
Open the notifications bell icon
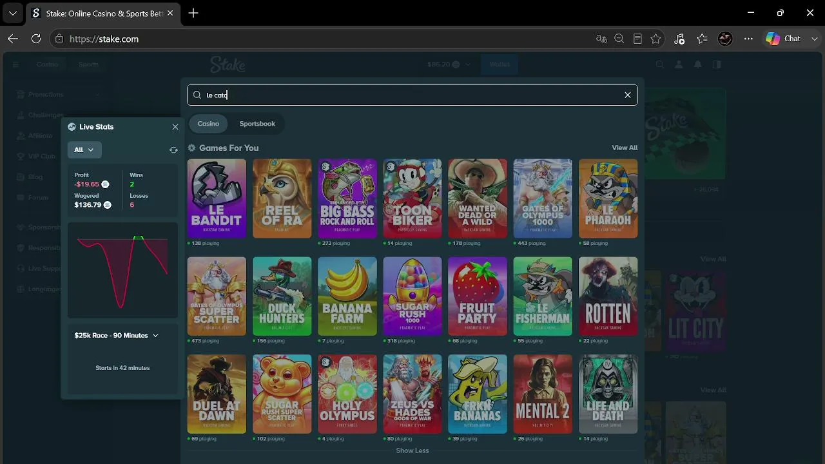click(x=697, y=64)
